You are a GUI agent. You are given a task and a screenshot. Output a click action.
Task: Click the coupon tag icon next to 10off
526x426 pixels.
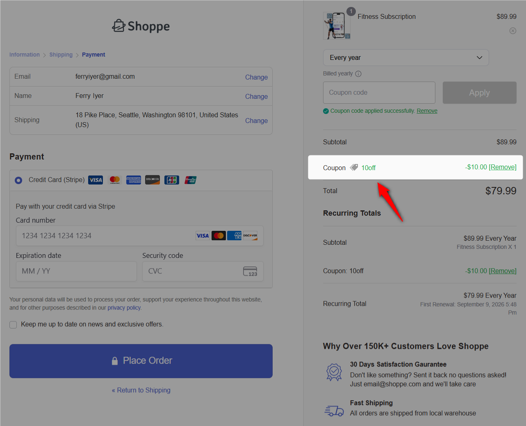pos(354,167)
